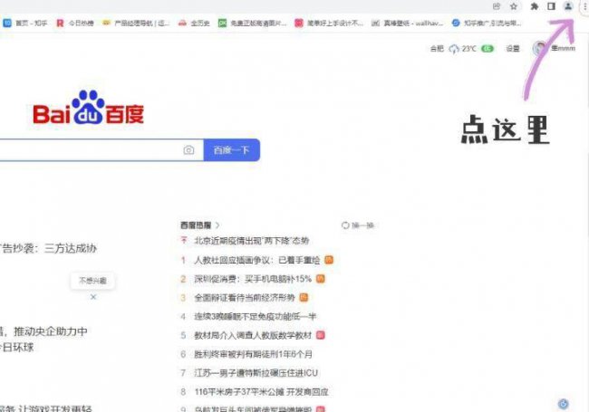This screenshot has height=412, width=589.
Task: Open 设置 in Baidu header
Action: [x=513, y=48]
